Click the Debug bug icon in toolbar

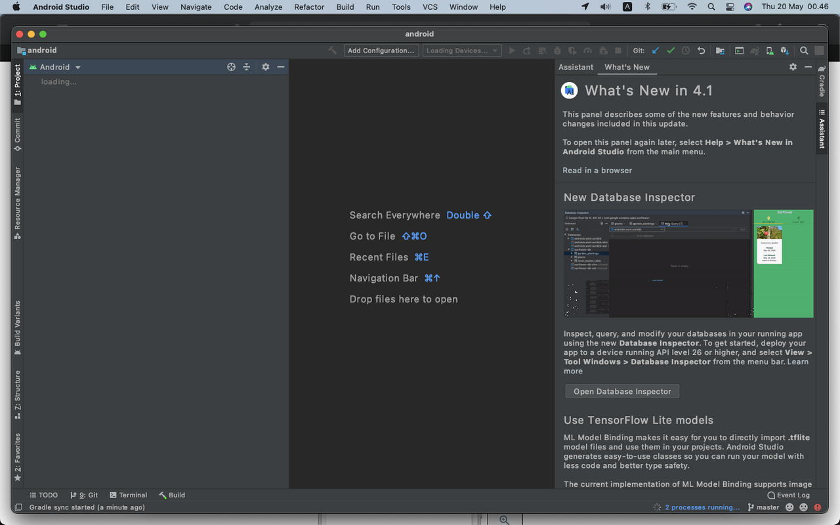tap(557, 51)
